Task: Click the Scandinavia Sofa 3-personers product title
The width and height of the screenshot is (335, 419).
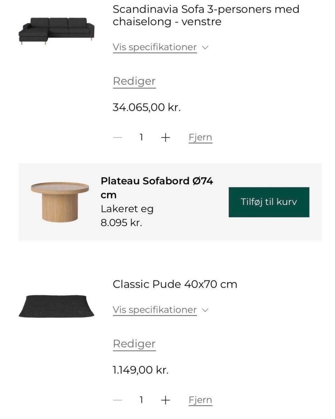Action: point(206,15)
